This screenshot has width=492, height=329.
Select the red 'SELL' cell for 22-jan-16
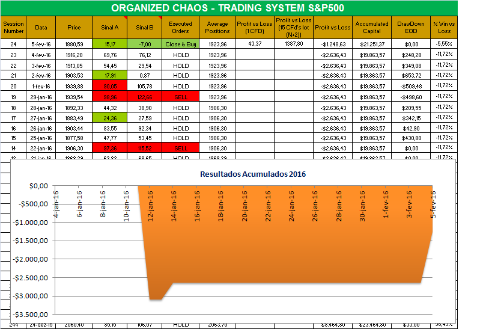pyautogui.click(x=181, y=148)
